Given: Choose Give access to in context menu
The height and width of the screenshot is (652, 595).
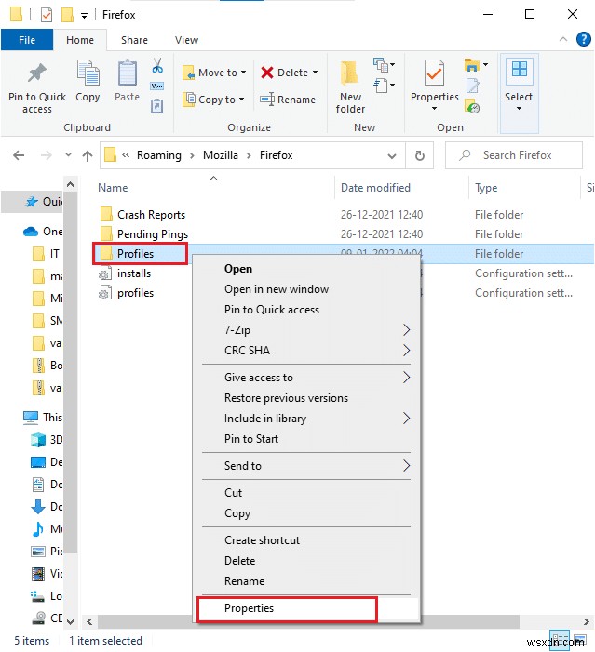Looking at the screenshot, I should pyautogui.click(x=306, y=378).
